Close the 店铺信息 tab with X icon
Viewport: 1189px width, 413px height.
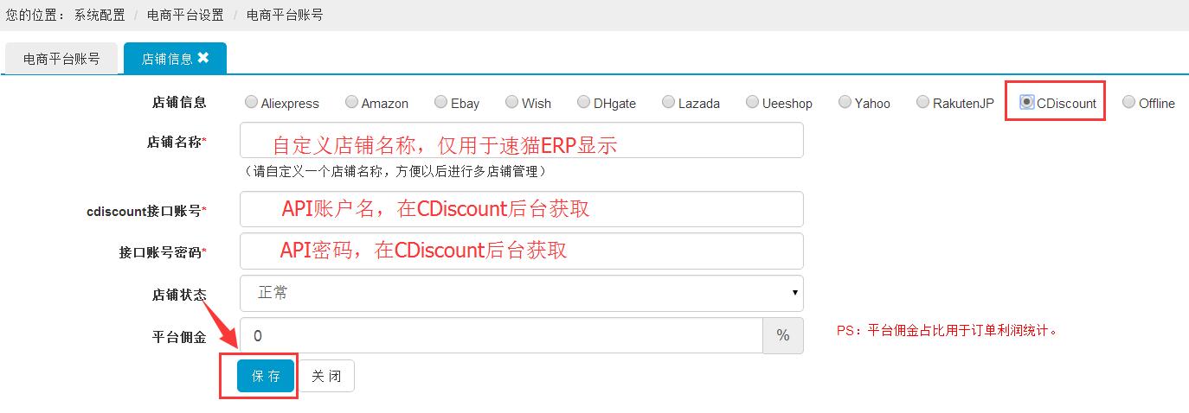[203, 58]
